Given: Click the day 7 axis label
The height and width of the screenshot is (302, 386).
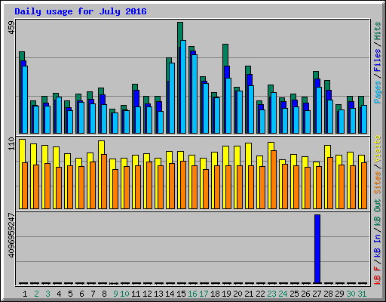Looking at the screenshot, I should (x=93, y=294).
